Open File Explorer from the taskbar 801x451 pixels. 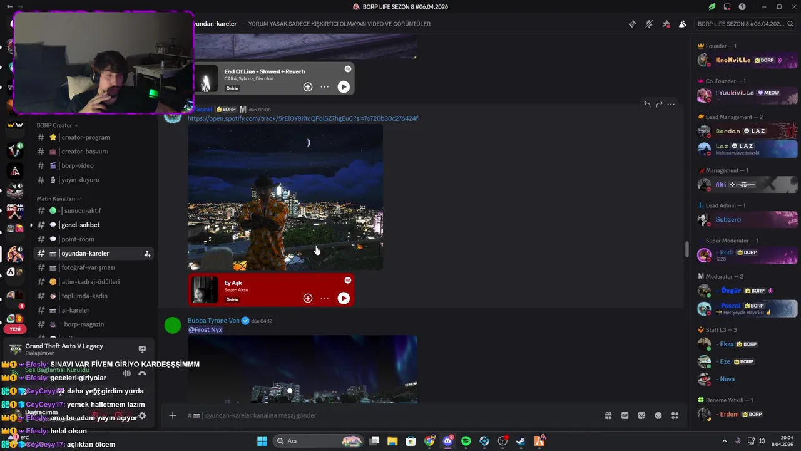point(392,441)
